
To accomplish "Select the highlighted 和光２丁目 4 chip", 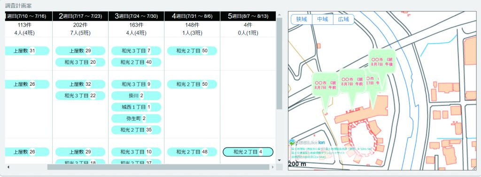I will tap(248, 152).
